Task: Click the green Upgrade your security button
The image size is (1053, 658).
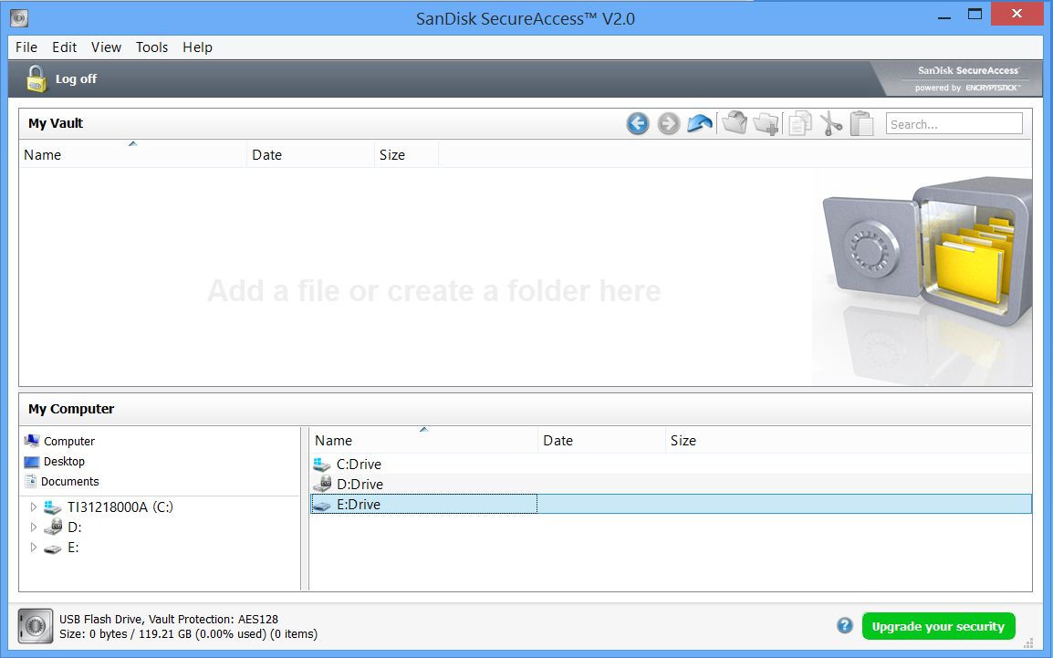Action: [938, 627]
